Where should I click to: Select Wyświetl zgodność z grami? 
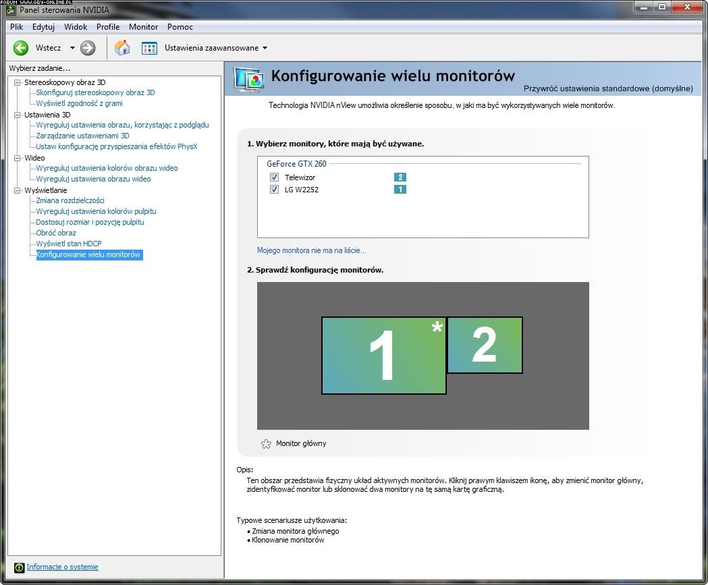click(79, 103)
